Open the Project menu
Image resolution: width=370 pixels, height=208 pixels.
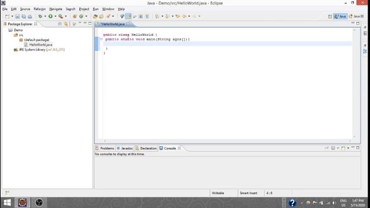click(84, 9)
